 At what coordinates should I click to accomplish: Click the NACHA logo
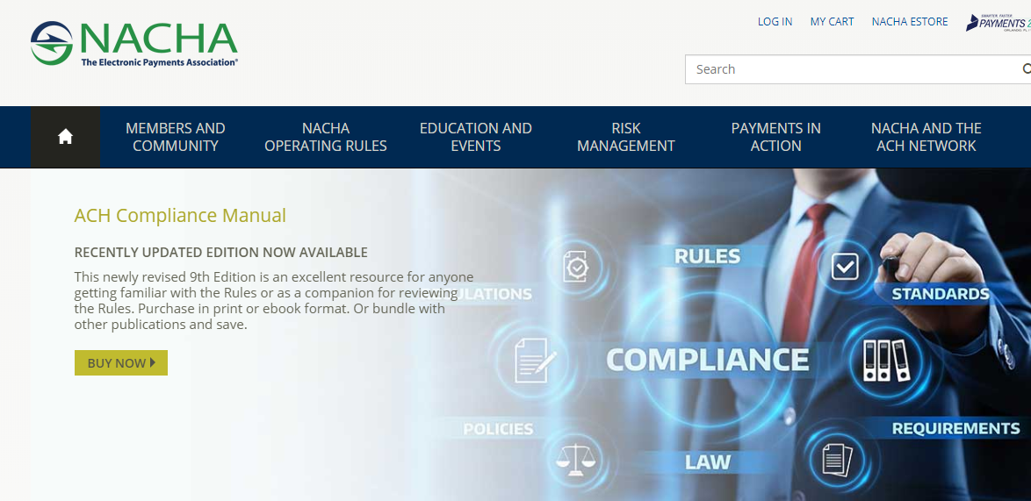[x=134, y=44]
